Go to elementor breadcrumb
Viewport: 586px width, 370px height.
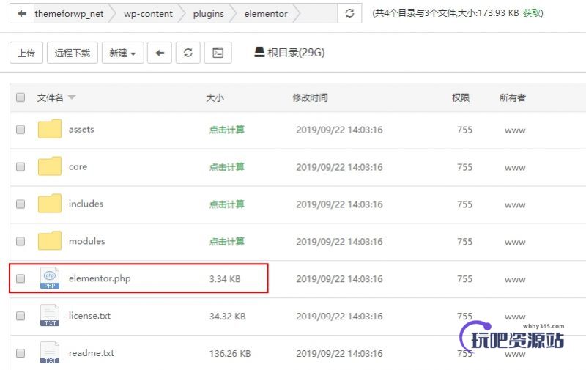[x=266, y=13]
